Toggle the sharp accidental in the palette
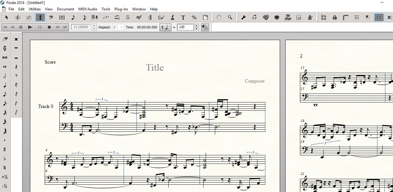The width and height of the screenshot is (393, 192). (x=5, y=150)
